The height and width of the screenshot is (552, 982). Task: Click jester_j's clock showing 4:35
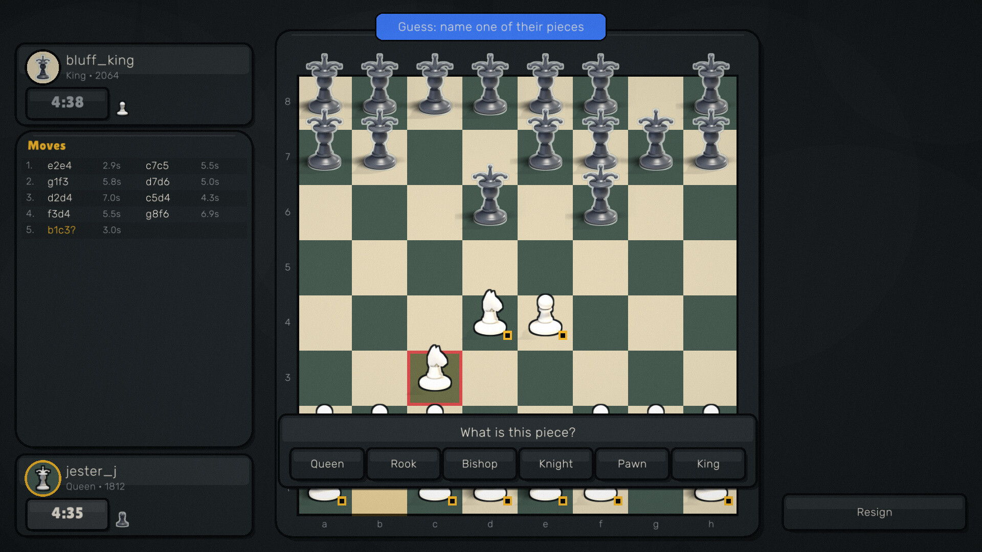coord(68,514)
